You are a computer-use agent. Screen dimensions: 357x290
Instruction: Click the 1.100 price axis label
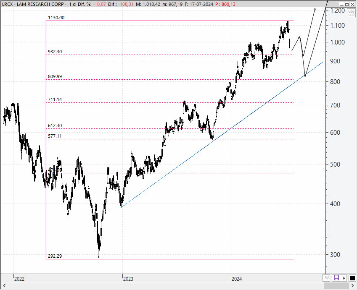pyautogui.click(x=338, y=26)
